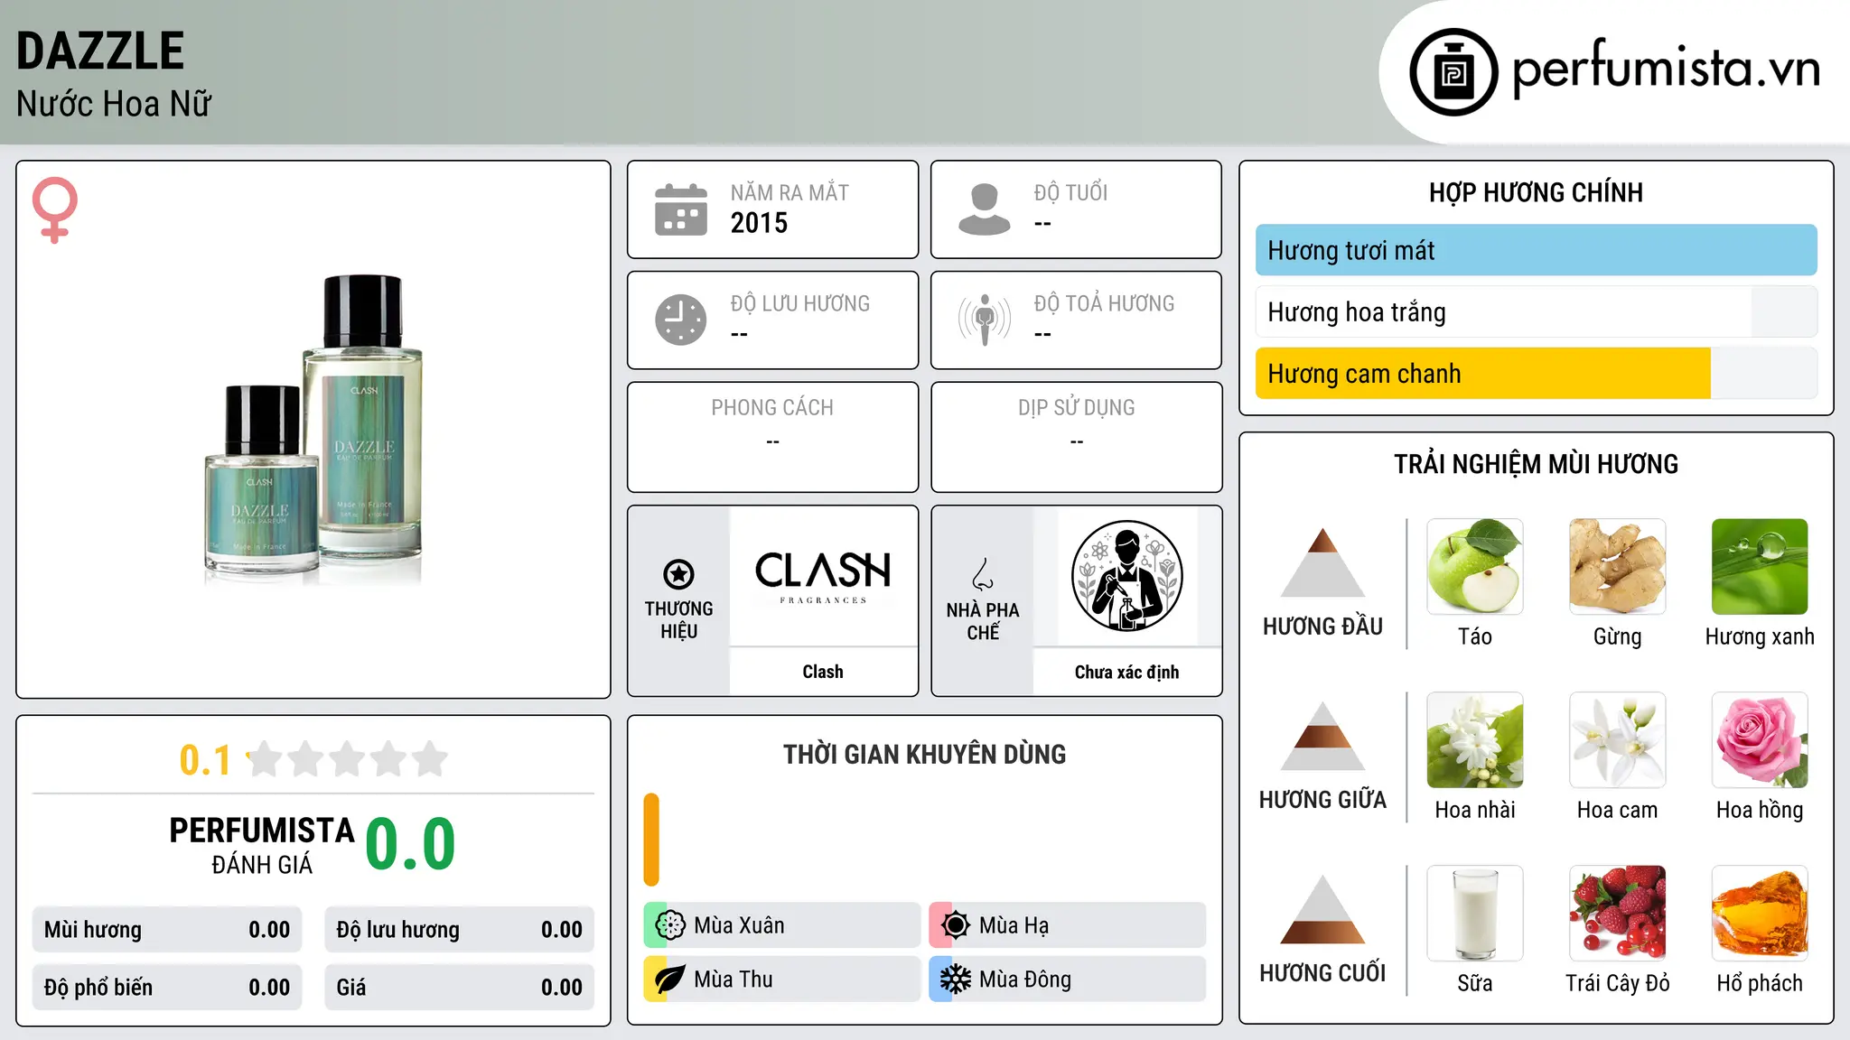
Task: Click the Hương hoa trắng accord bar
Action: (x=1537, y=311)
